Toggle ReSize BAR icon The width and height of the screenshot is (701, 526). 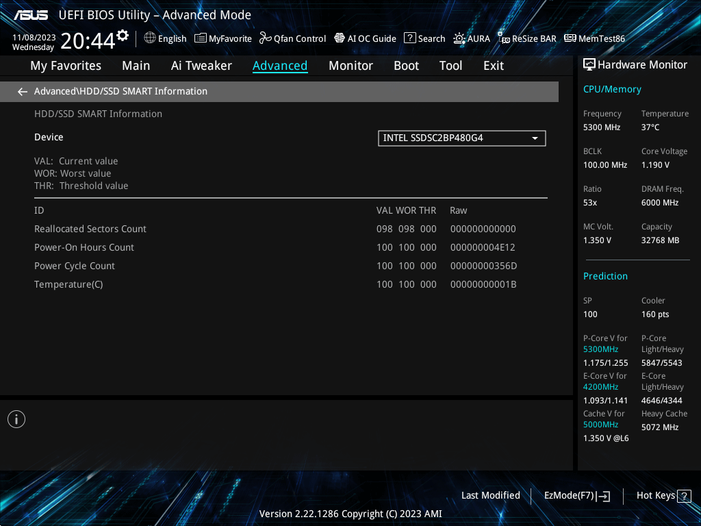504,38
